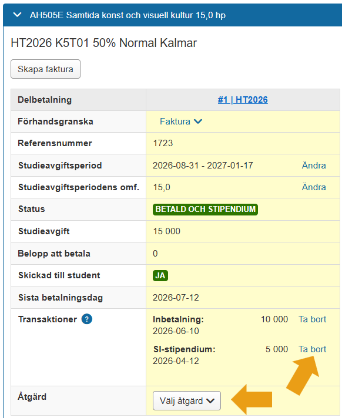Select reference number 1723
This screenshot has height=418, width=342.
(x=163, y=143)
